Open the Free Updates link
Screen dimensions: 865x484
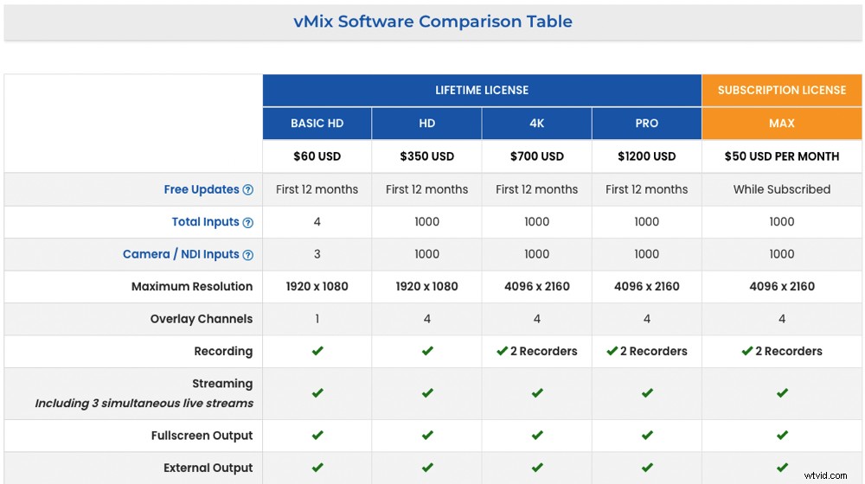click(202, 189)
